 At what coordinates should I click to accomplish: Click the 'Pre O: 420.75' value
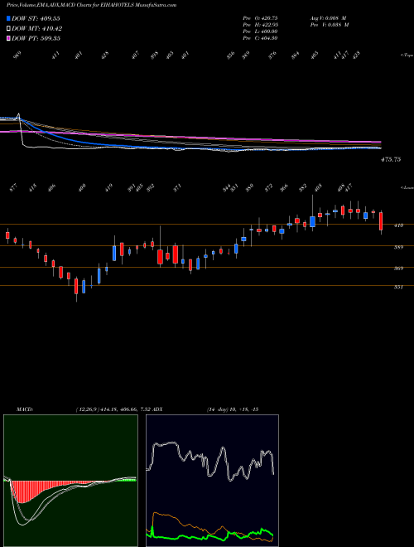pyautogui.click(x=260, y=17)
